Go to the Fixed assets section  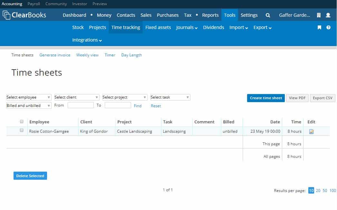point(158,27)
